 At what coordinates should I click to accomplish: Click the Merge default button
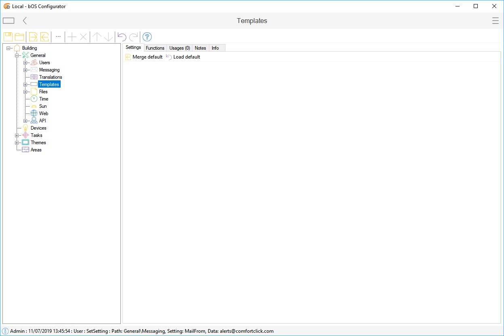144,57
